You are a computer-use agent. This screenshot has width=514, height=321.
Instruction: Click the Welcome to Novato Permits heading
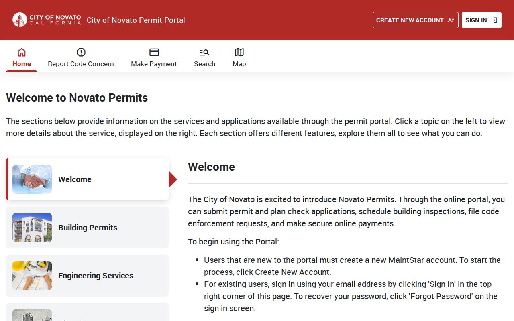tap(77, 98)
